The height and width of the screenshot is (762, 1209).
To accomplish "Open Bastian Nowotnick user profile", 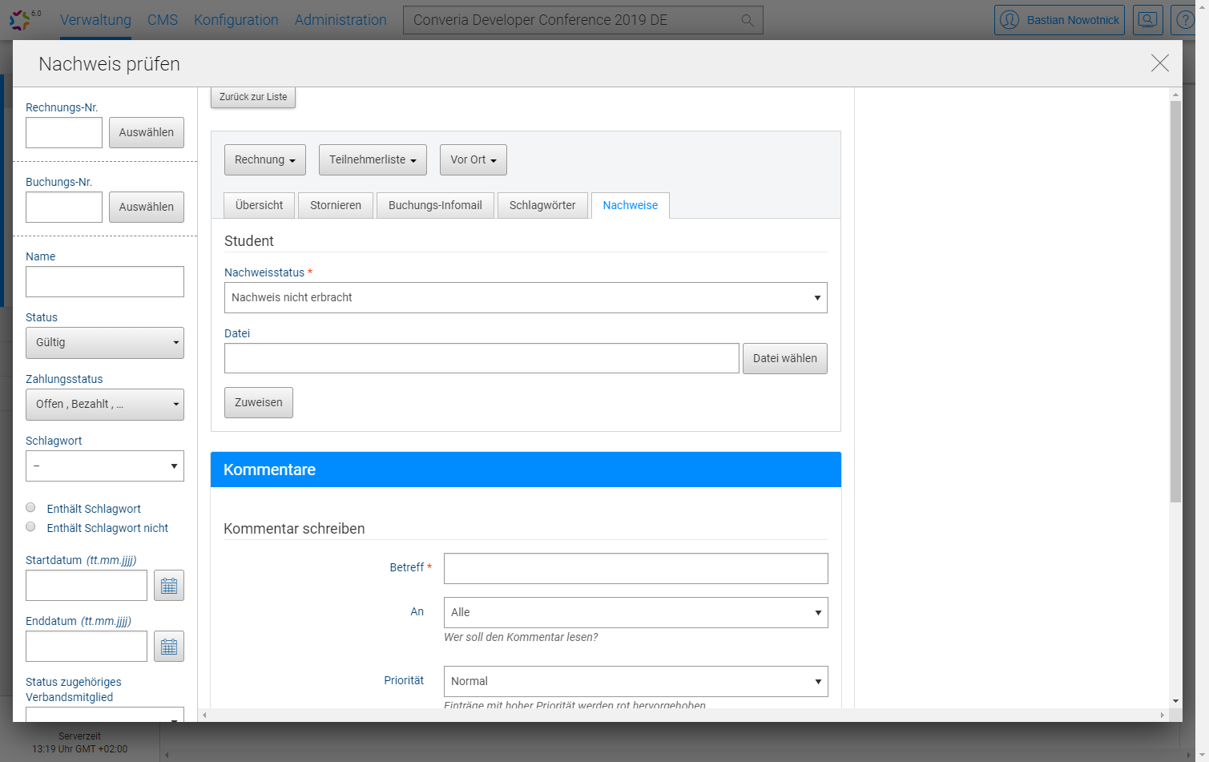I will [x=1059, y=20].
